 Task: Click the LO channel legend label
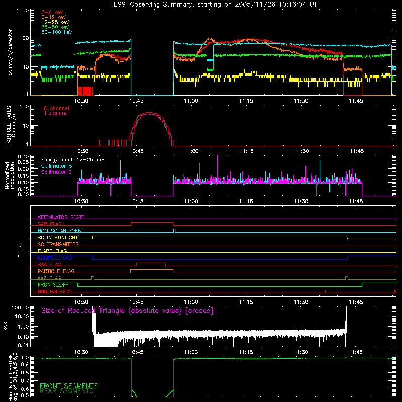coord(55,108)
